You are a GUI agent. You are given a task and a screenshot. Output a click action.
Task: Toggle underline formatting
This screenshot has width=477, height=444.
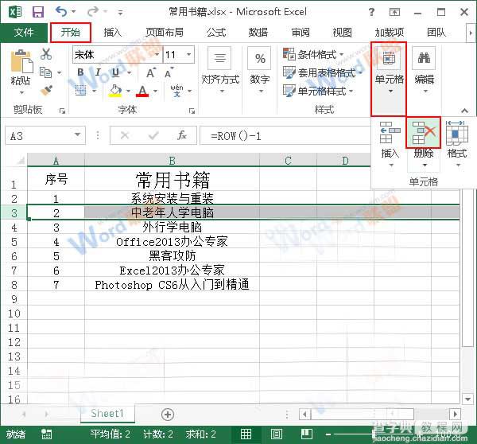coord(115,72)
